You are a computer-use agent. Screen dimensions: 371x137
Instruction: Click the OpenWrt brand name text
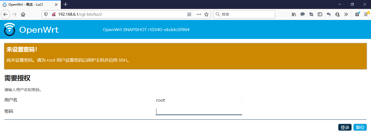pyautogui.click(x=39, y=30)
